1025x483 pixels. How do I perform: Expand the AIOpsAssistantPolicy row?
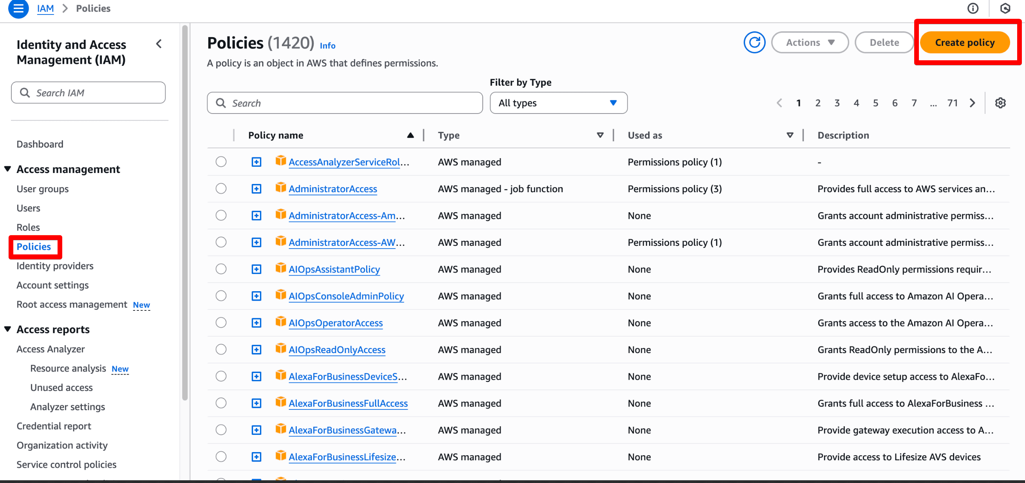click(257, 269)
